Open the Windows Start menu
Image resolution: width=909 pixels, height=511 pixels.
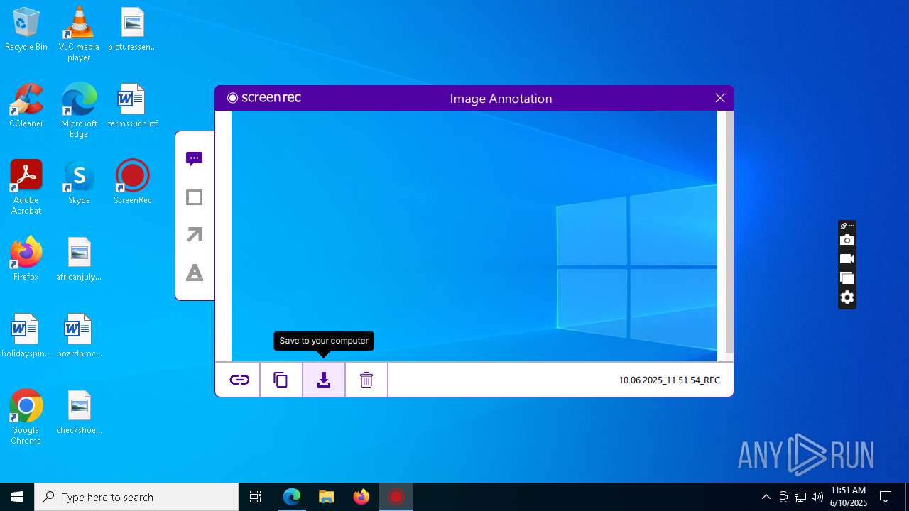(x=17, y=497)
